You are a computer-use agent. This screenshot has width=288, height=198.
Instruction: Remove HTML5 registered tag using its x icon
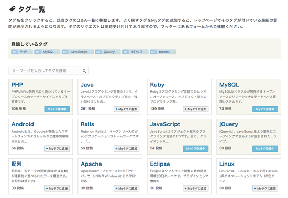(x=146, y=52)
